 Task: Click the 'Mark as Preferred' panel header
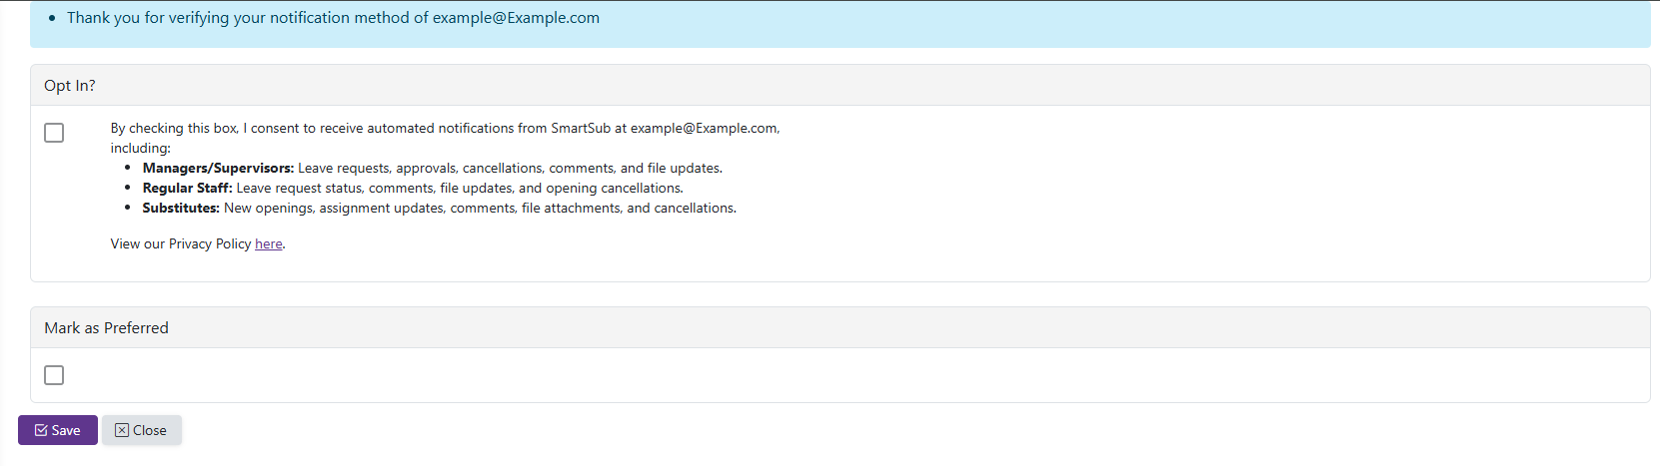coord(106,328)
